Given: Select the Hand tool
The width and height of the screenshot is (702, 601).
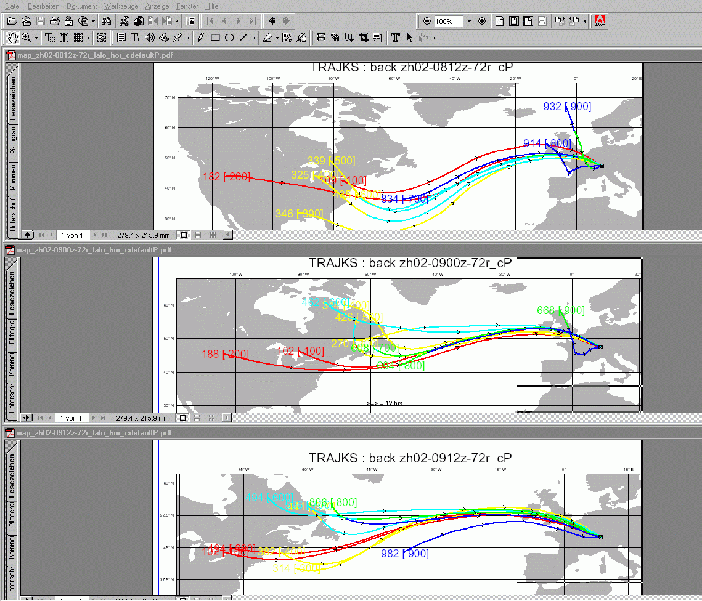Looking at the screenshot, I should pos(13,38).
